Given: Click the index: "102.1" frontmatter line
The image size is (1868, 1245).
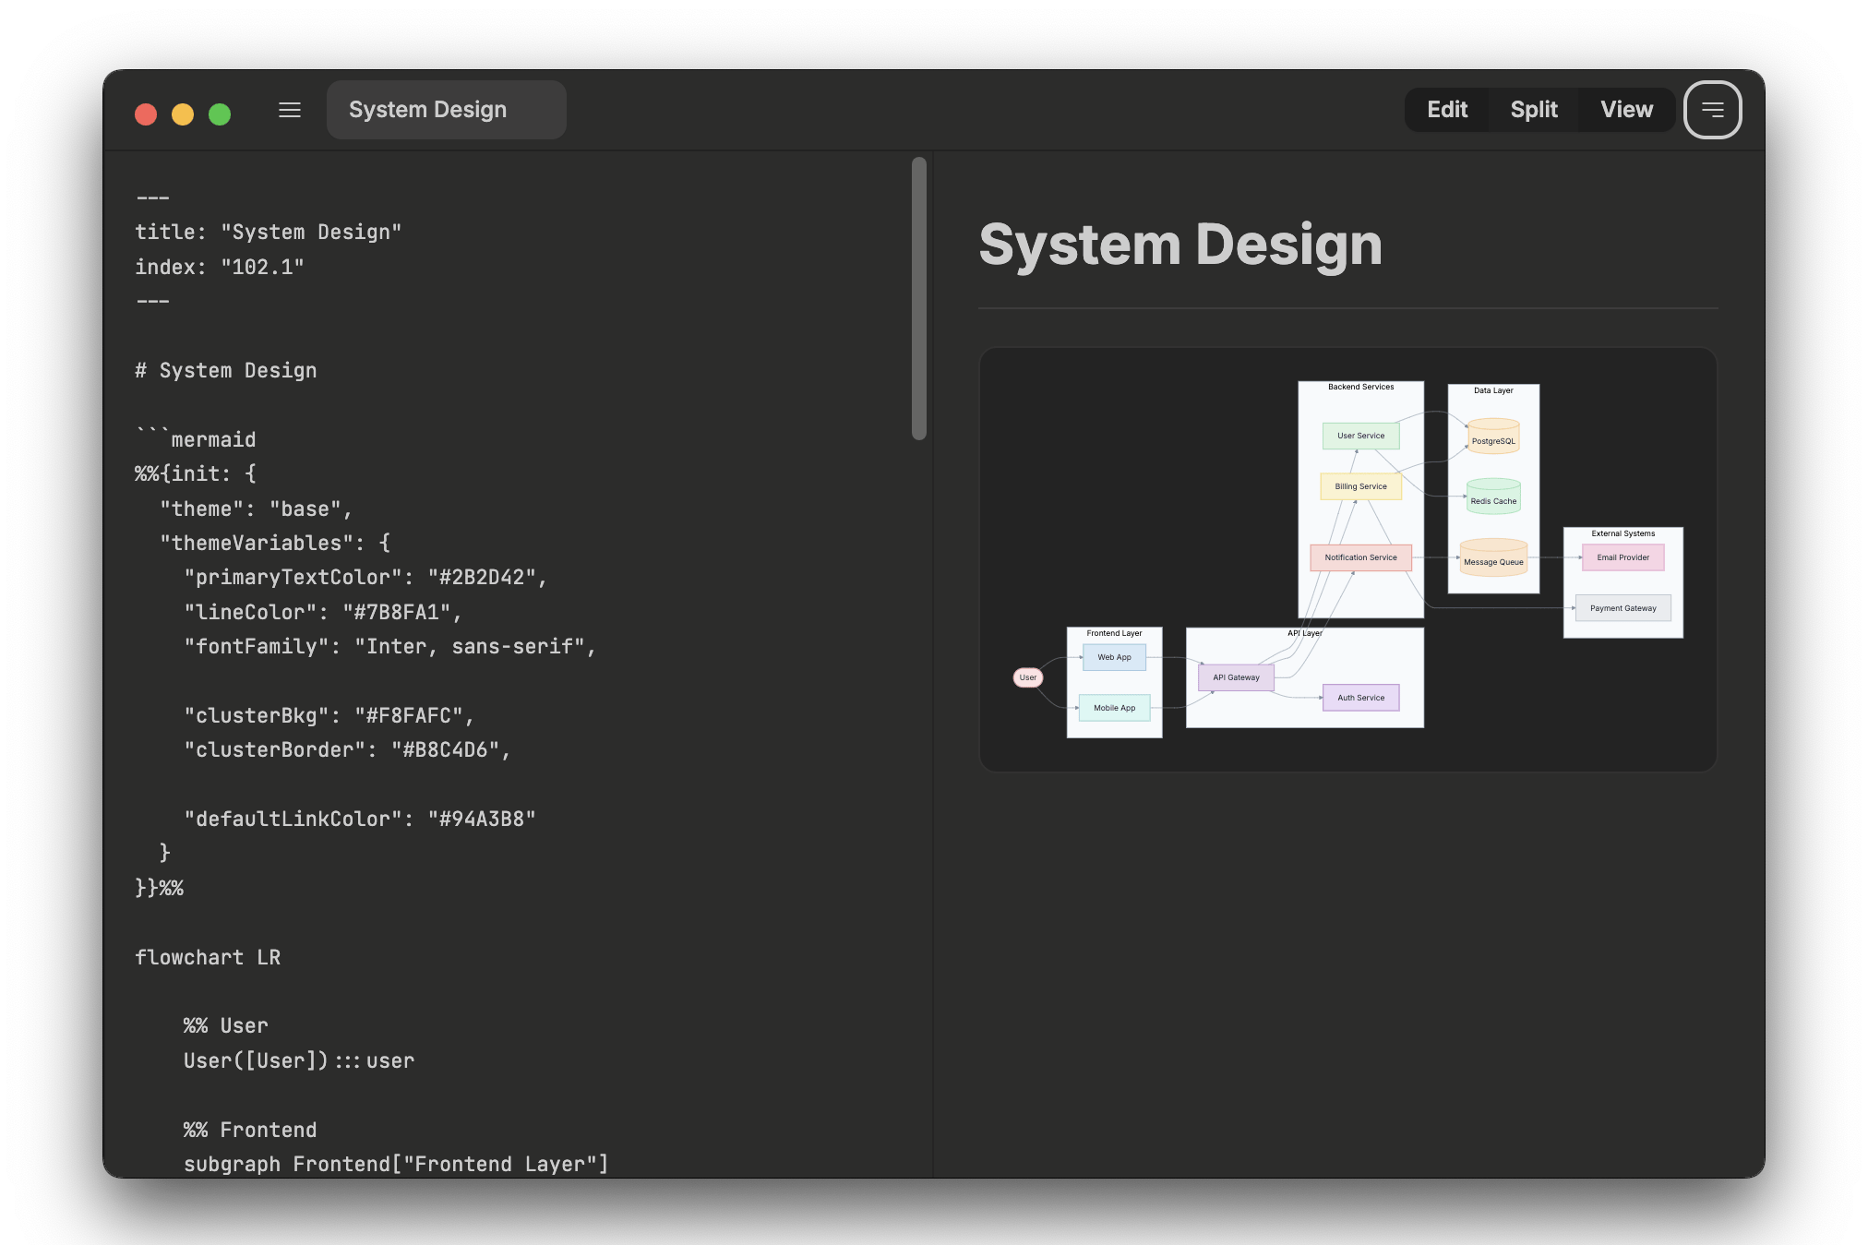Looking at the screenshot, I should (x=220, y=268).
